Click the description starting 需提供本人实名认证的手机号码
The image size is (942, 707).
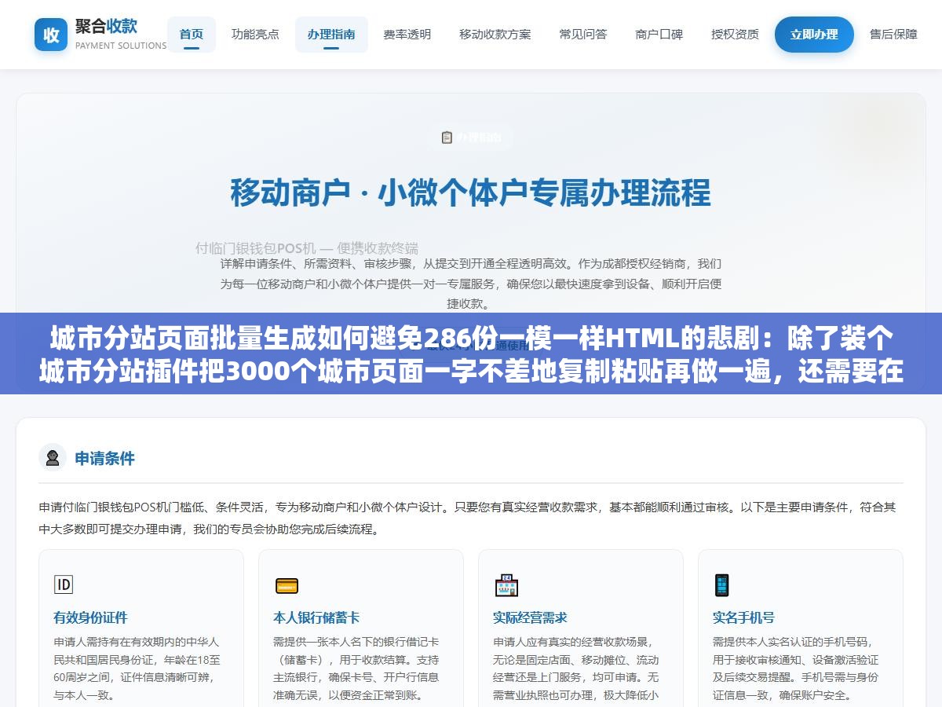(x=797, y=669)
